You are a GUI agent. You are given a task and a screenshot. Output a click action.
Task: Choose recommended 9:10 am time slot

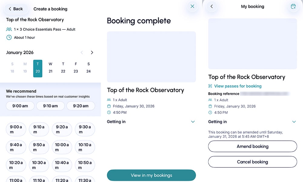(x=50, y=106)
